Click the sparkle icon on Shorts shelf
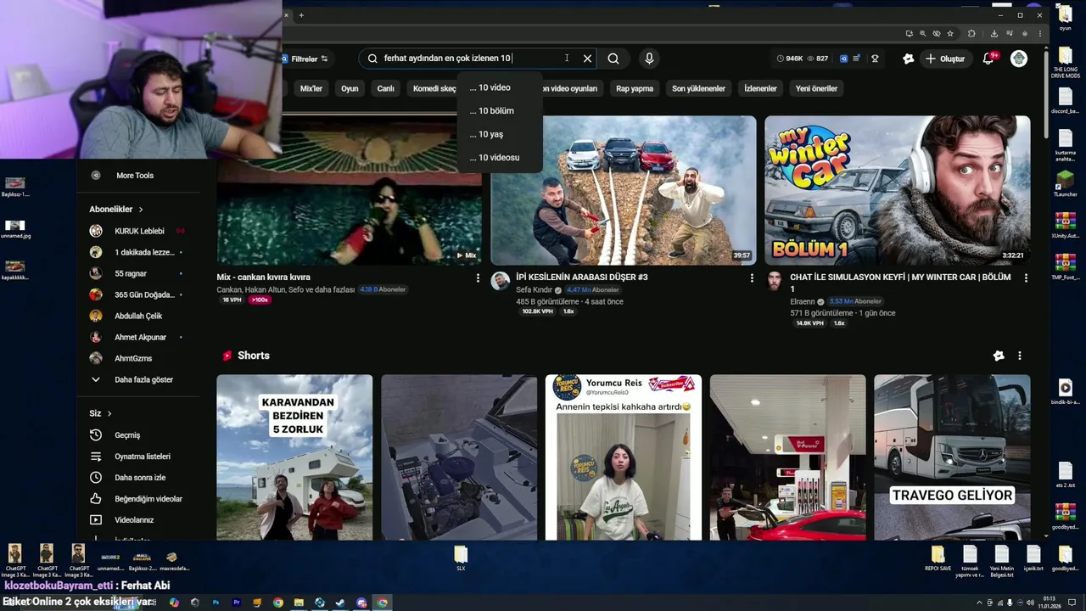Image resolution: width=1086 pixels, height=611 pixels. point(999,356)
